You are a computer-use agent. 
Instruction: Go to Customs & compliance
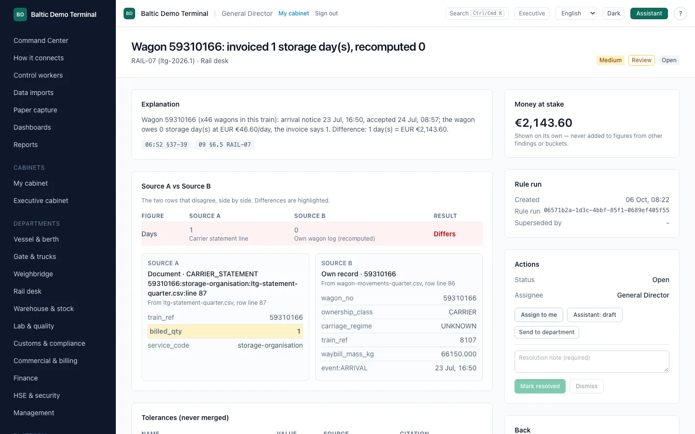point(49,343)
